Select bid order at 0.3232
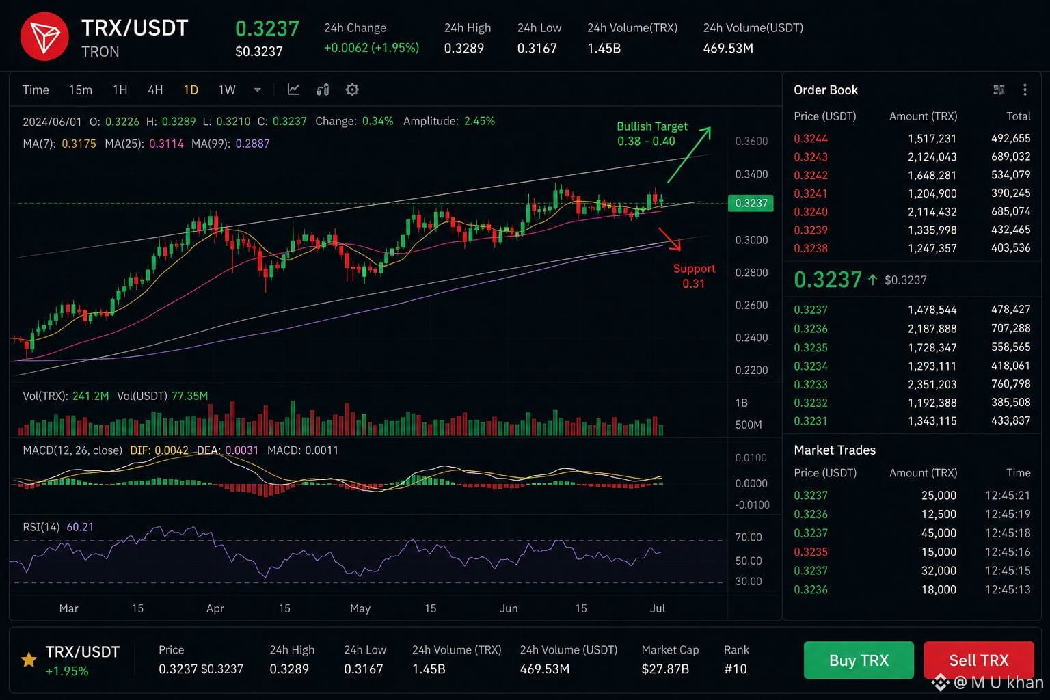The image size is (1050, 700). coord(912,403)
